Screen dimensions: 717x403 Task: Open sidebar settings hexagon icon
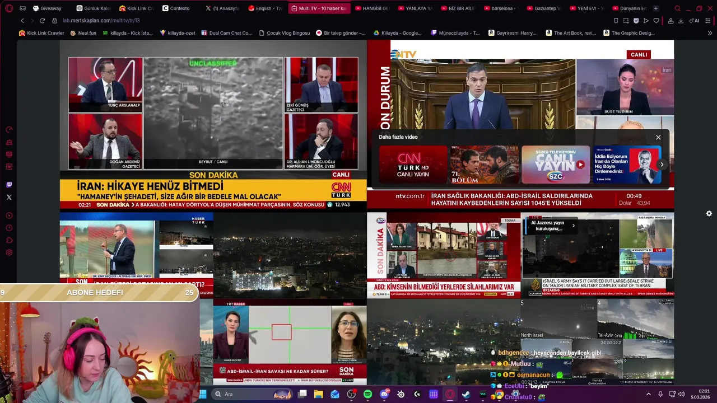coord(9,252)
